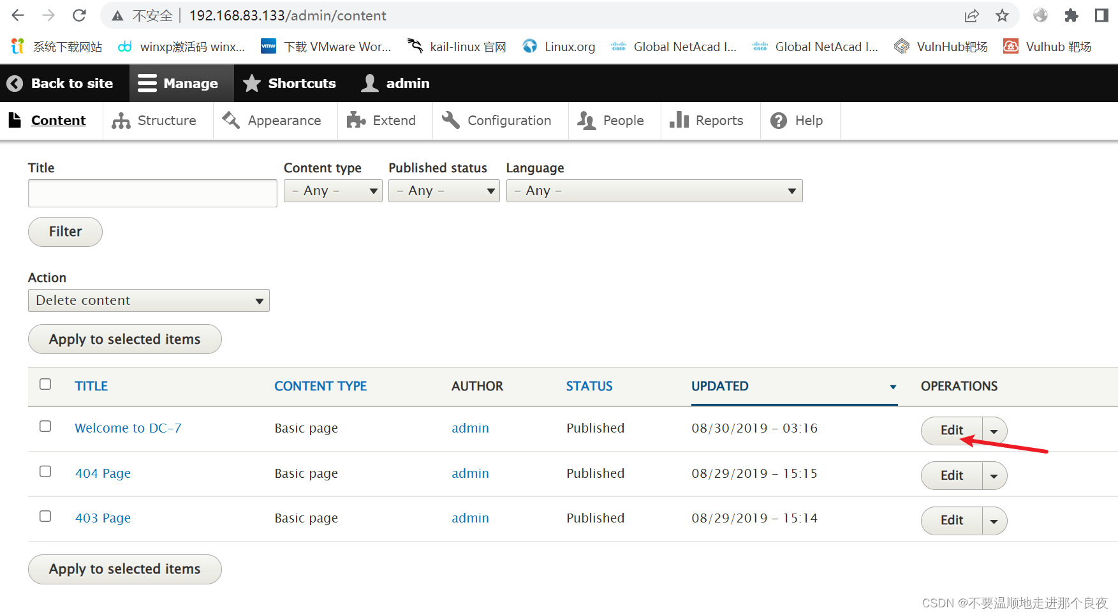This screenshot has height=615, width=1118.
Task: Open the first Global NetAcad bookmark
Action: 673,47
